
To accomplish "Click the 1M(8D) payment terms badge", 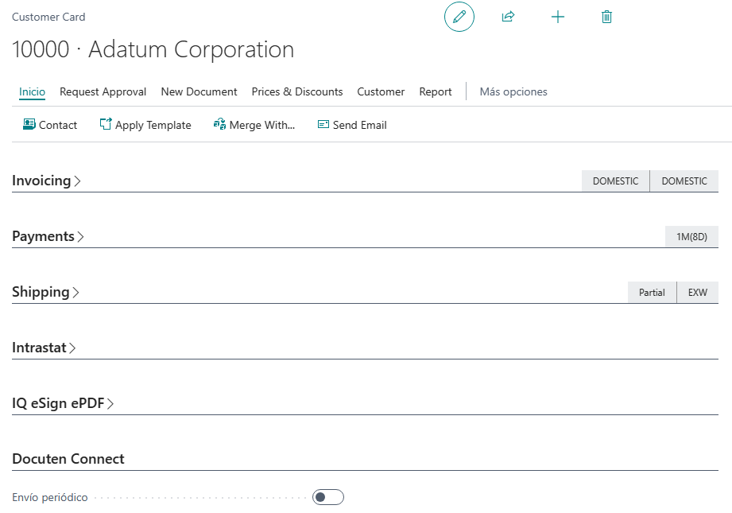I will pos(691,237).
